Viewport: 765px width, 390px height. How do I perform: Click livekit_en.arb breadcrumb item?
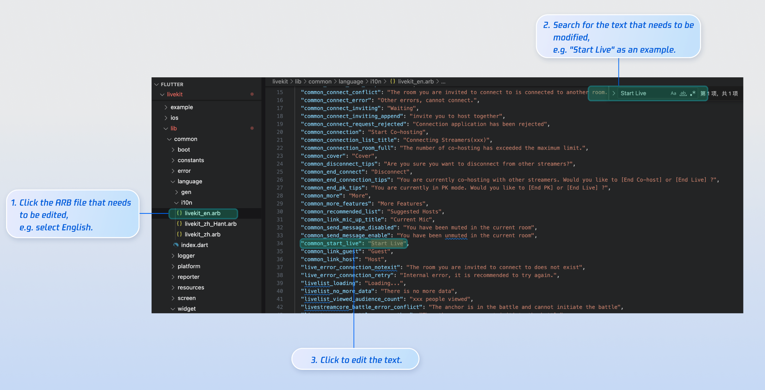[415, 81]
